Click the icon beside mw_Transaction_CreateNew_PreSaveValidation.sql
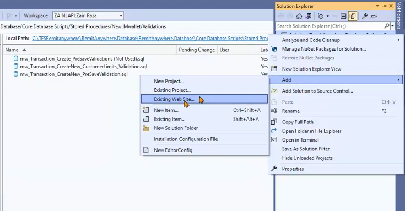 [x=16, y=74]
